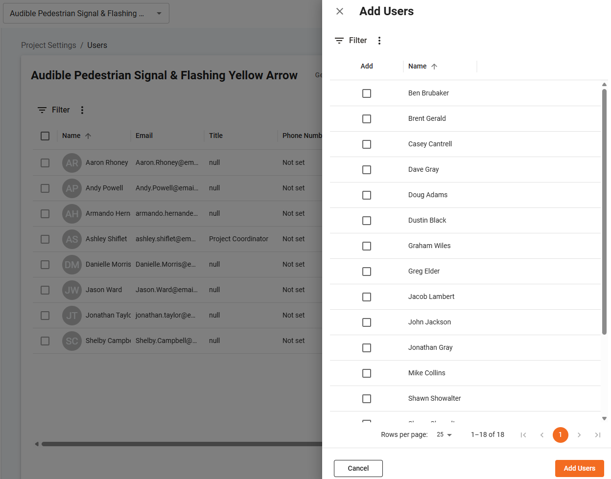611x479 pixels.
Task: Select Aaron Rhoney's row checkbox
Action: coord(45,163)
